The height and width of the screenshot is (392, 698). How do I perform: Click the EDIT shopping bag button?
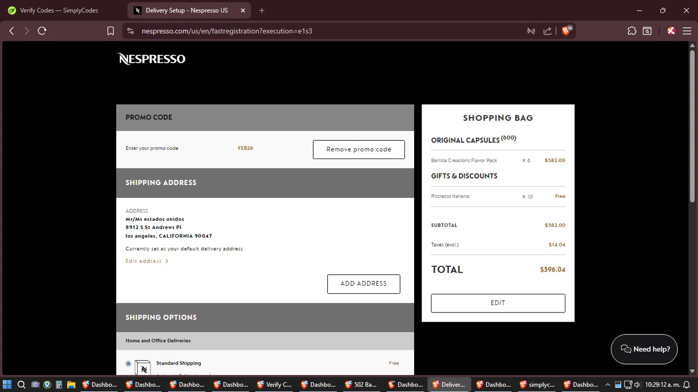pos(498,303)
